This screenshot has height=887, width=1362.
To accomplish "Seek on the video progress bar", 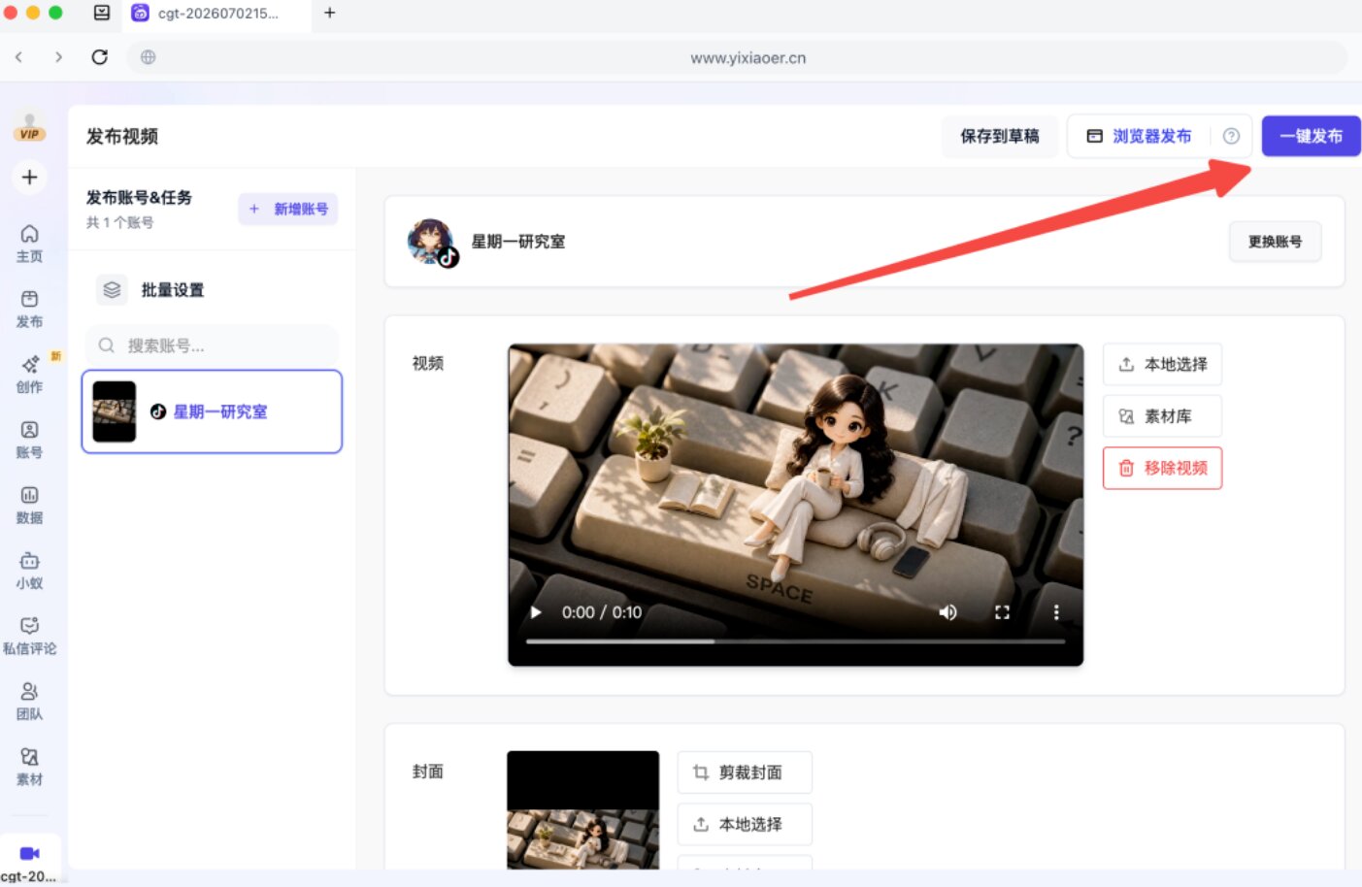I will (795, 641).
